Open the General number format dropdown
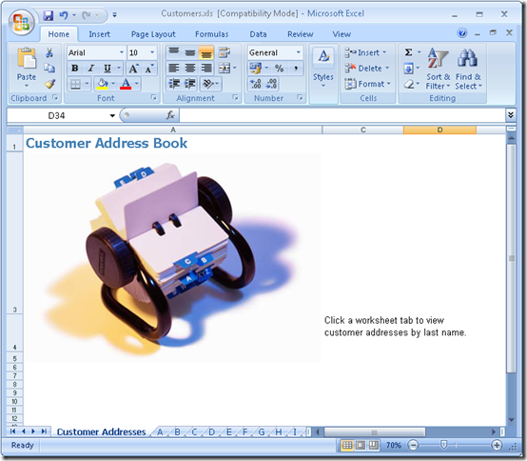 click(x=298, y=52)
